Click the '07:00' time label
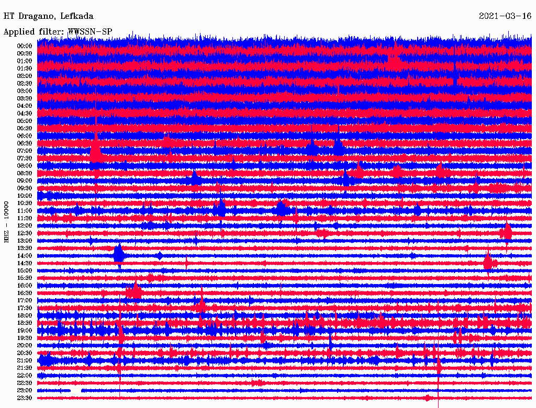The height and width of the screenshot is (408, 536). tap(25, 151)
